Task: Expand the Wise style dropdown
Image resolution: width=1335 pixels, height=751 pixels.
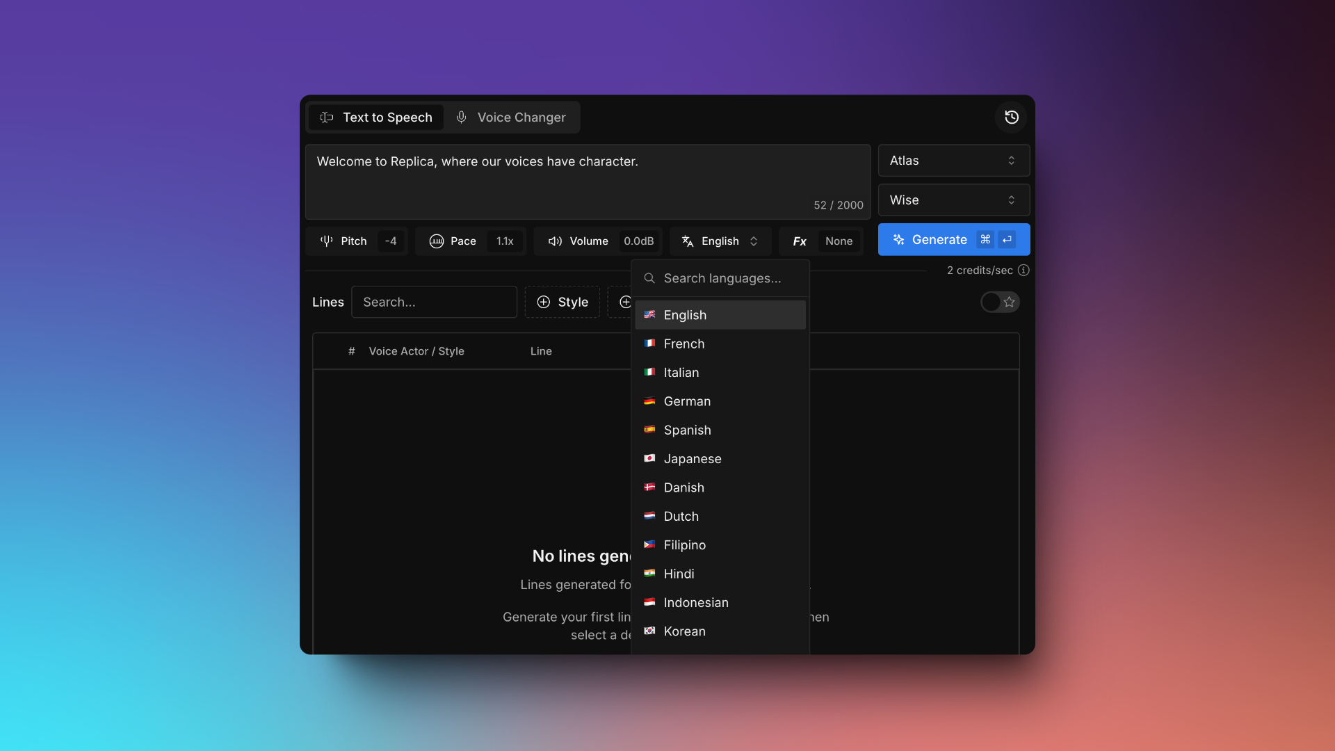Action: (953, 199)
